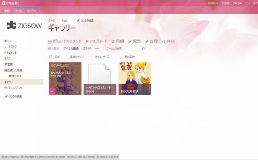The width and height of the screenshot is (258, 160).
Task: Click the upload arrow icon
Action: [x=87, y=41]
